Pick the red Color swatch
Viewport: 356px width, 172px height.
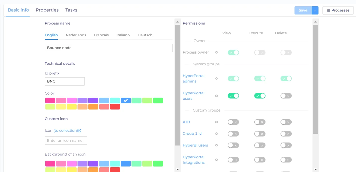pyautogui.click(x=115, y=107)
